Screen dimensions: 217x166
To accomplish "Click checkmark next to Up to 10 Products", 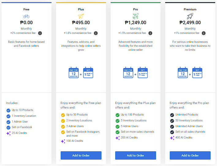I will pyautogui.click(x=8, y=110).
